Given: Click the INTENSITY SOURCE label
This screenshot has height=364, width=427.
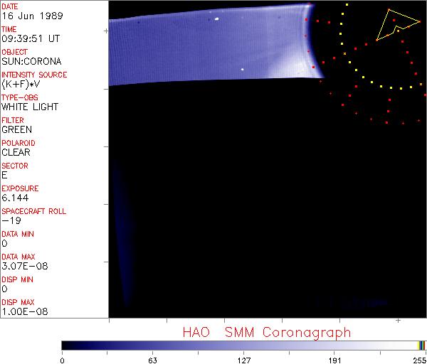Looking at the screenshot, I should point(34,75).
